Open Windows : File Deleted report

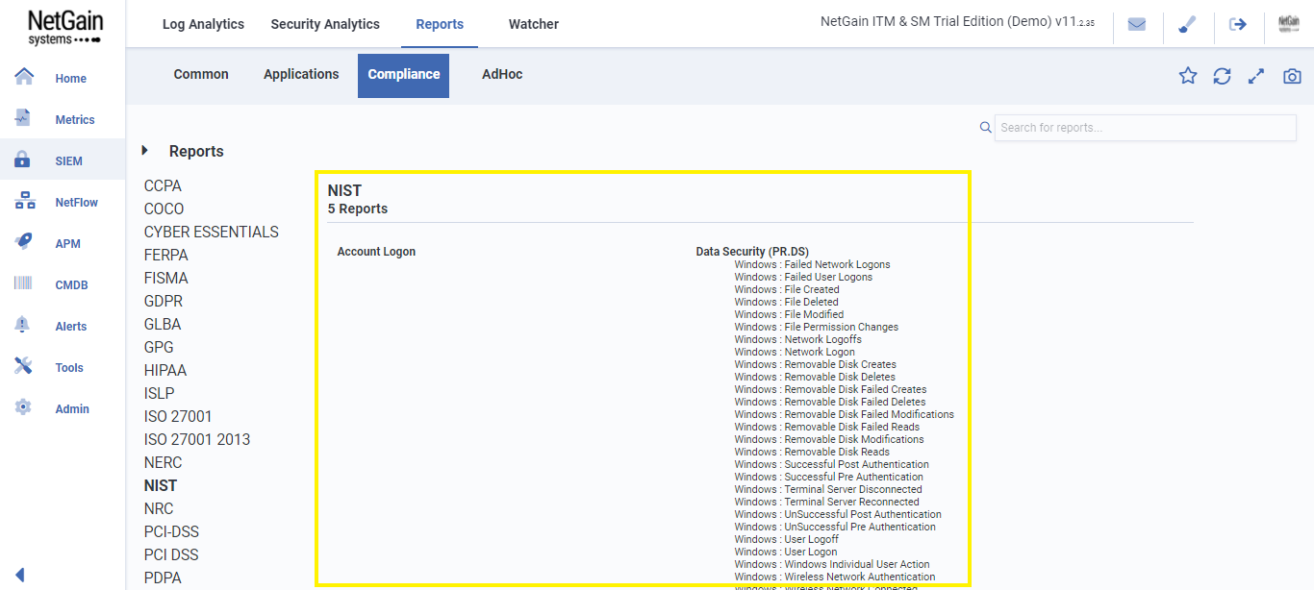coord(786,302)
